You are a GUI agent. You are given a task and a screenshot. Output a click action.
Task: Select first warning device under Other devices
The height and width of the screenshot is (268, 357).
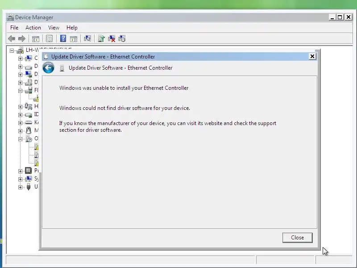click(x=36, y=147)
